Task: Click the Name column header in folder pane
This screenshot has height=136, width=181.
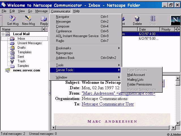Action: point(21,29)
